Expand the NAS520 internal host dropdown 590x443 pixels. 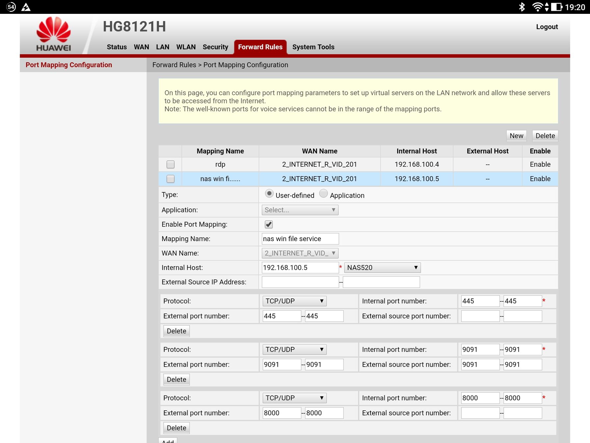(x=382, y=268)
